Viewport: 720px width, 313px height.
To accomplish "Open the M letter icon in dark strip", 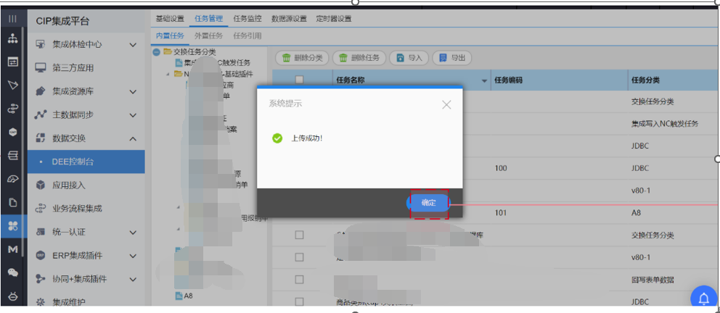I will tap(13, 249).
